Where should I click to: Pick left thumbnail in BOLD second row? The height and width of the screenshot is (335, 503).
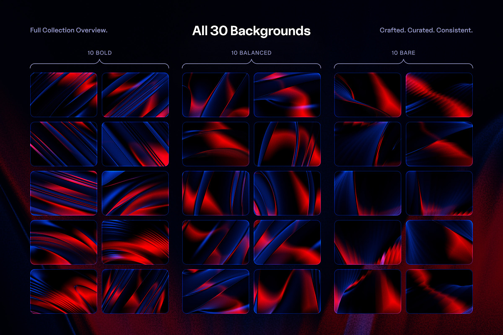64,144
